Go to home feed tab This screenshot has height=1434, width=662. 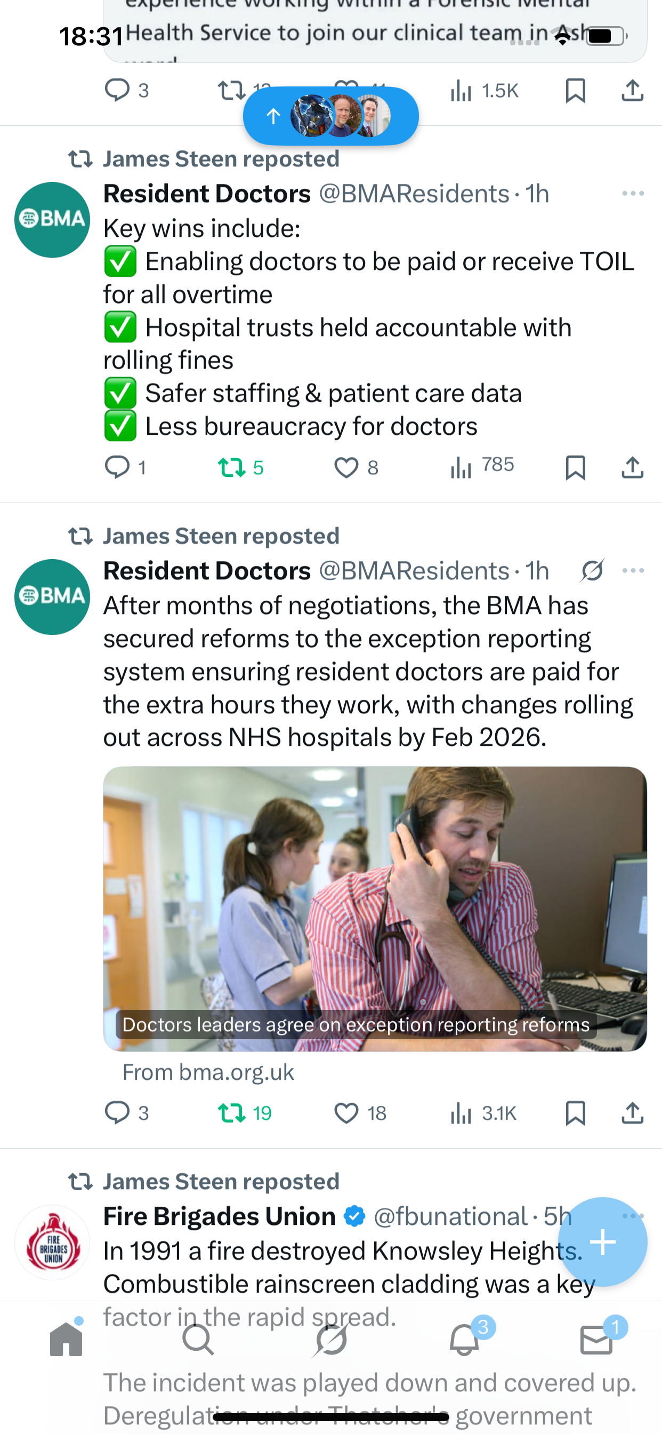pos(66,1340)
